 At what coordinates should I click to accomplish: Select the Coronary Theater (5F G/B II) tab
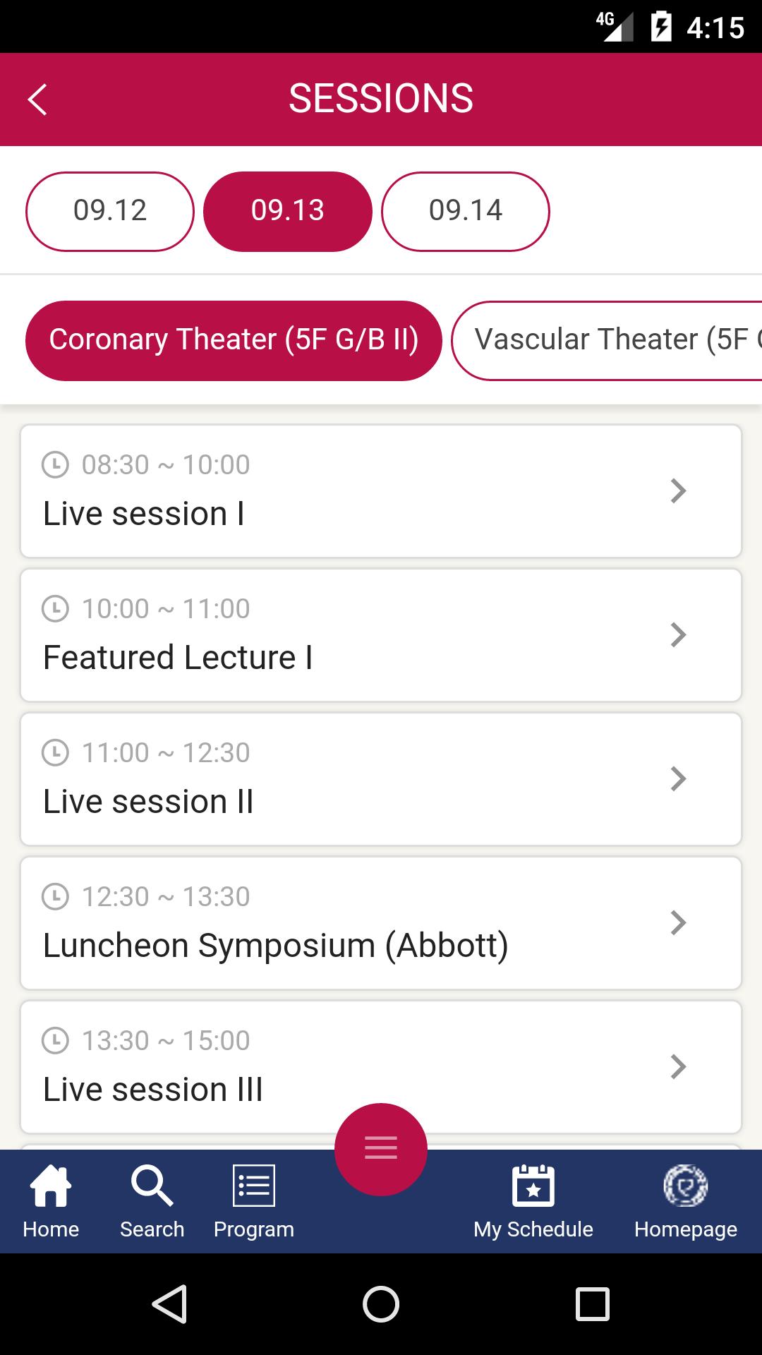[x=234, y=340]
